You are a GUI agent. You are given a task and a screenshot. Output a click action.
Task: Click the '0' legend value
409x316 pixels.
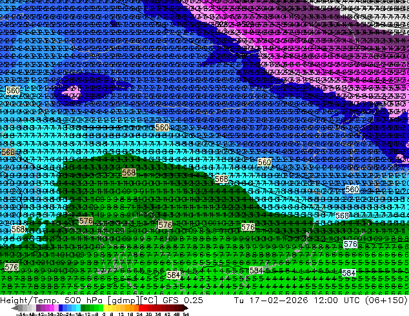pos(104,315)
